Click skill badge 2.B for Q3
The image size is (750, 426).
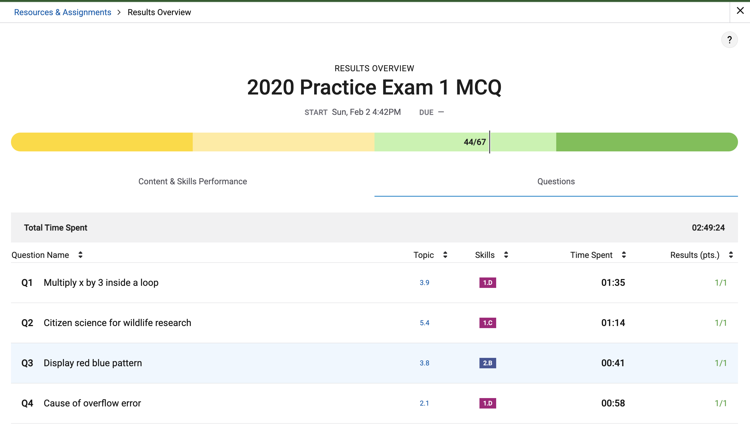(488, 363)
